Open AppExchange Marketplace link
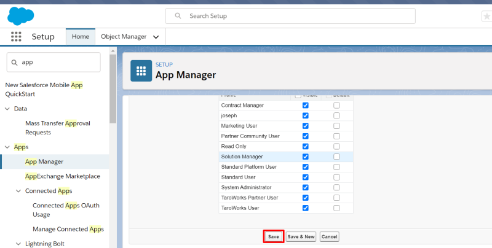Screen dimensions: 492x248 (x=62, y=176)
